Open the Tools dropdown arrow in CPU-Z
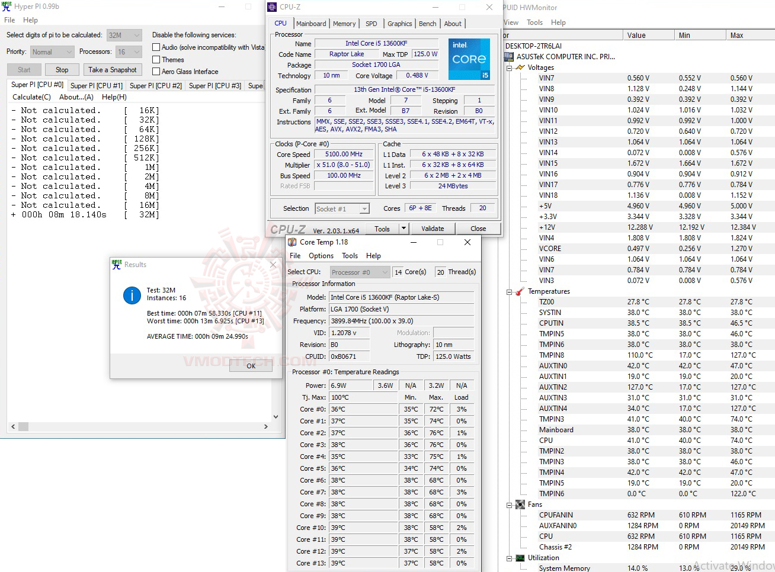The width and height of the screenshot is (775, 572). 403,229
